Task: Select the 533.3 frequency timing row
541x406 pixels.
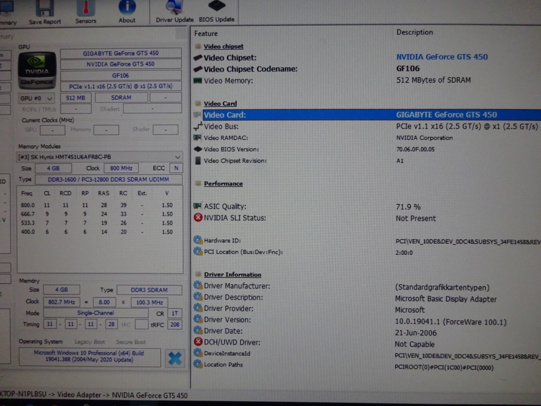Action: [97, 223]
